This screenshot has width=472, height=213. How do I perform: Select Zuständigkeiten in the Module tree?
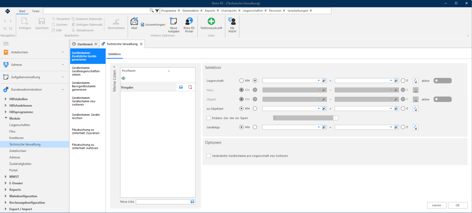(x=21, y=164)
